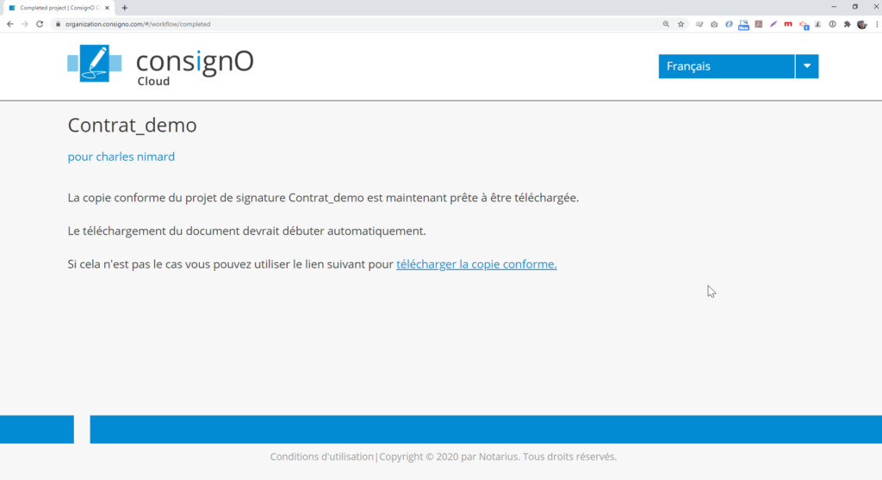The width and height of the screenshot is (882, 480).
Task: Click the camera screenshot extension icon
Action: pyautogui.click(x=714, y=24)
